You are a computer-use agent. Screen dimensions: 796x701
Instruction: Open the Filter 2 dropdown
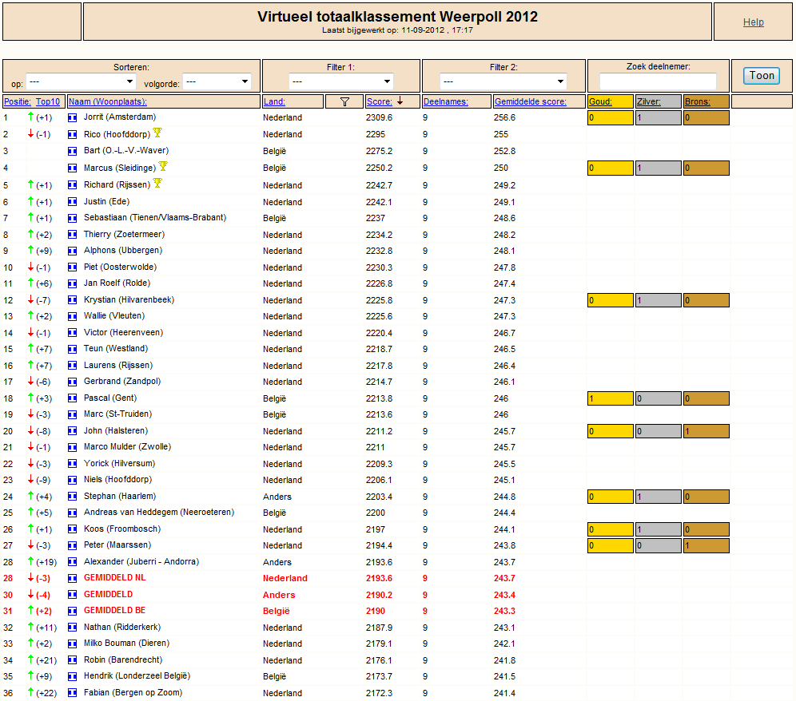point(503,81)
